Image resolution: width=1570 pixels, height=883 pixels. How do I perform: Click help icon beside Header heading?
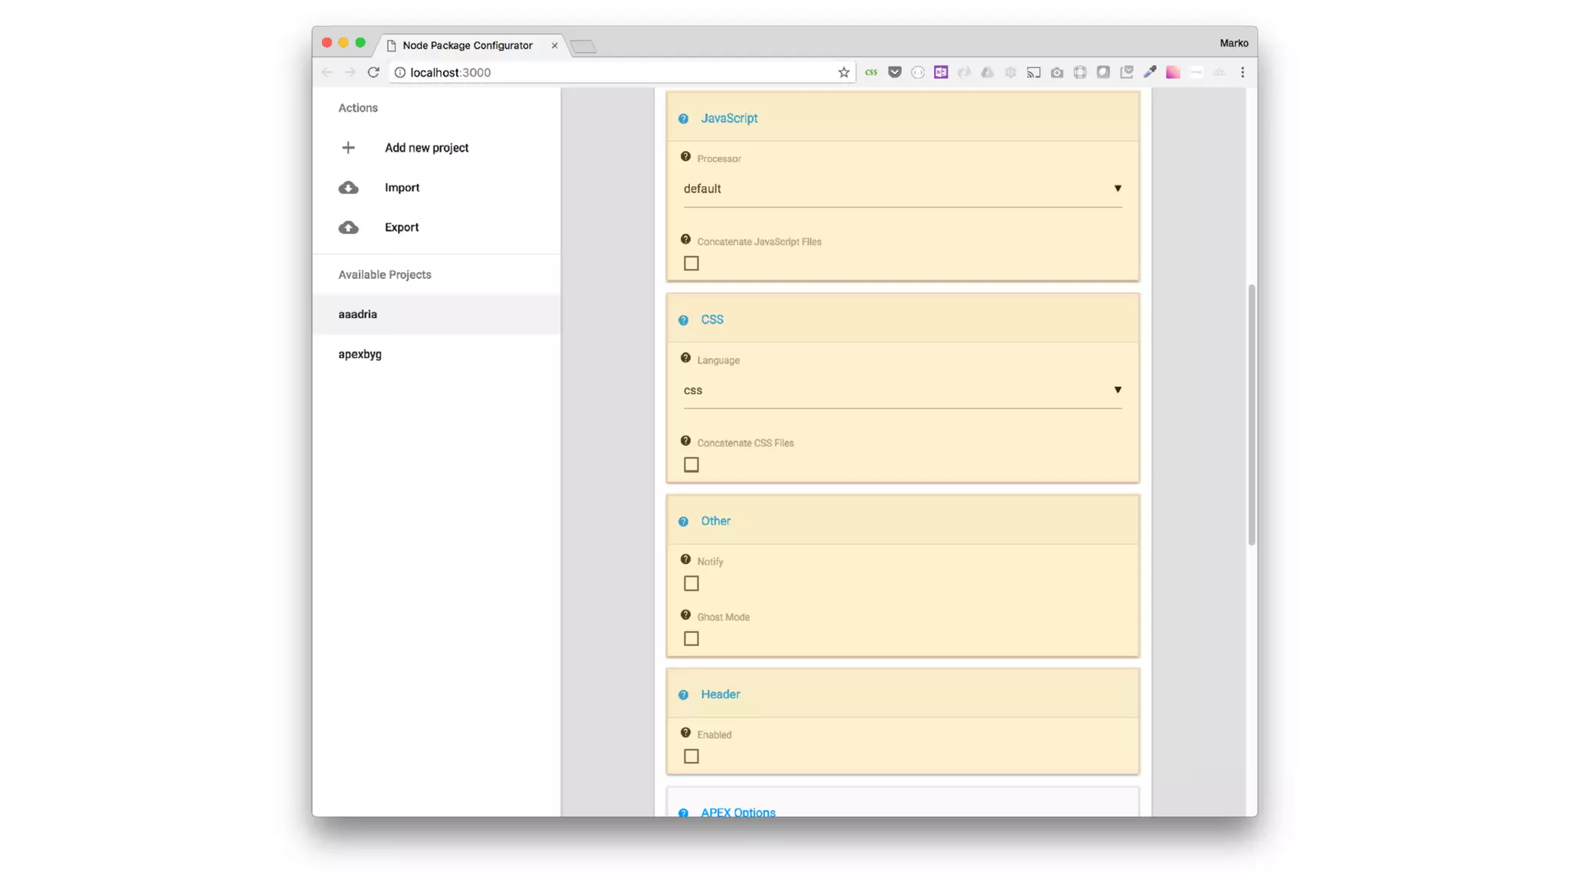pos(683,695)
